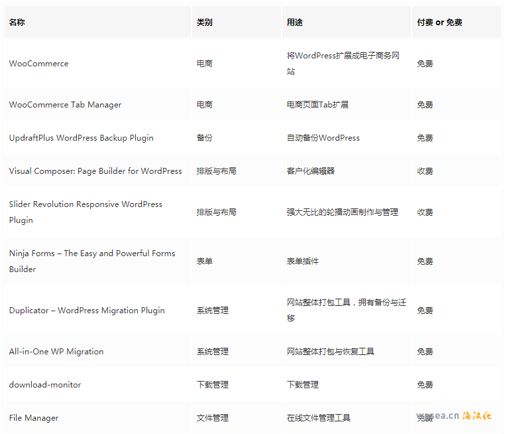Click the 淘汉化 watermark logo
This screenshot has height=434, width=505.
point(477,416)
